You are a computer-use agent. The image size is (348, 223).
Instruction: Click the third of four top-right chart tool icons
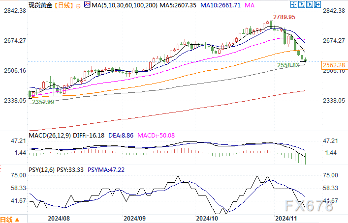pyautogui.click(x=310, y=5)
